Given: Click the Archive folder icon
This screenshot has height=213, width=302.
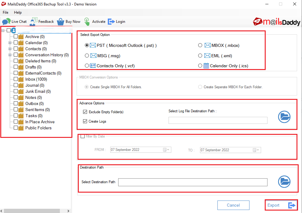Looking at the screenshot, I should (x=21, y=37).
